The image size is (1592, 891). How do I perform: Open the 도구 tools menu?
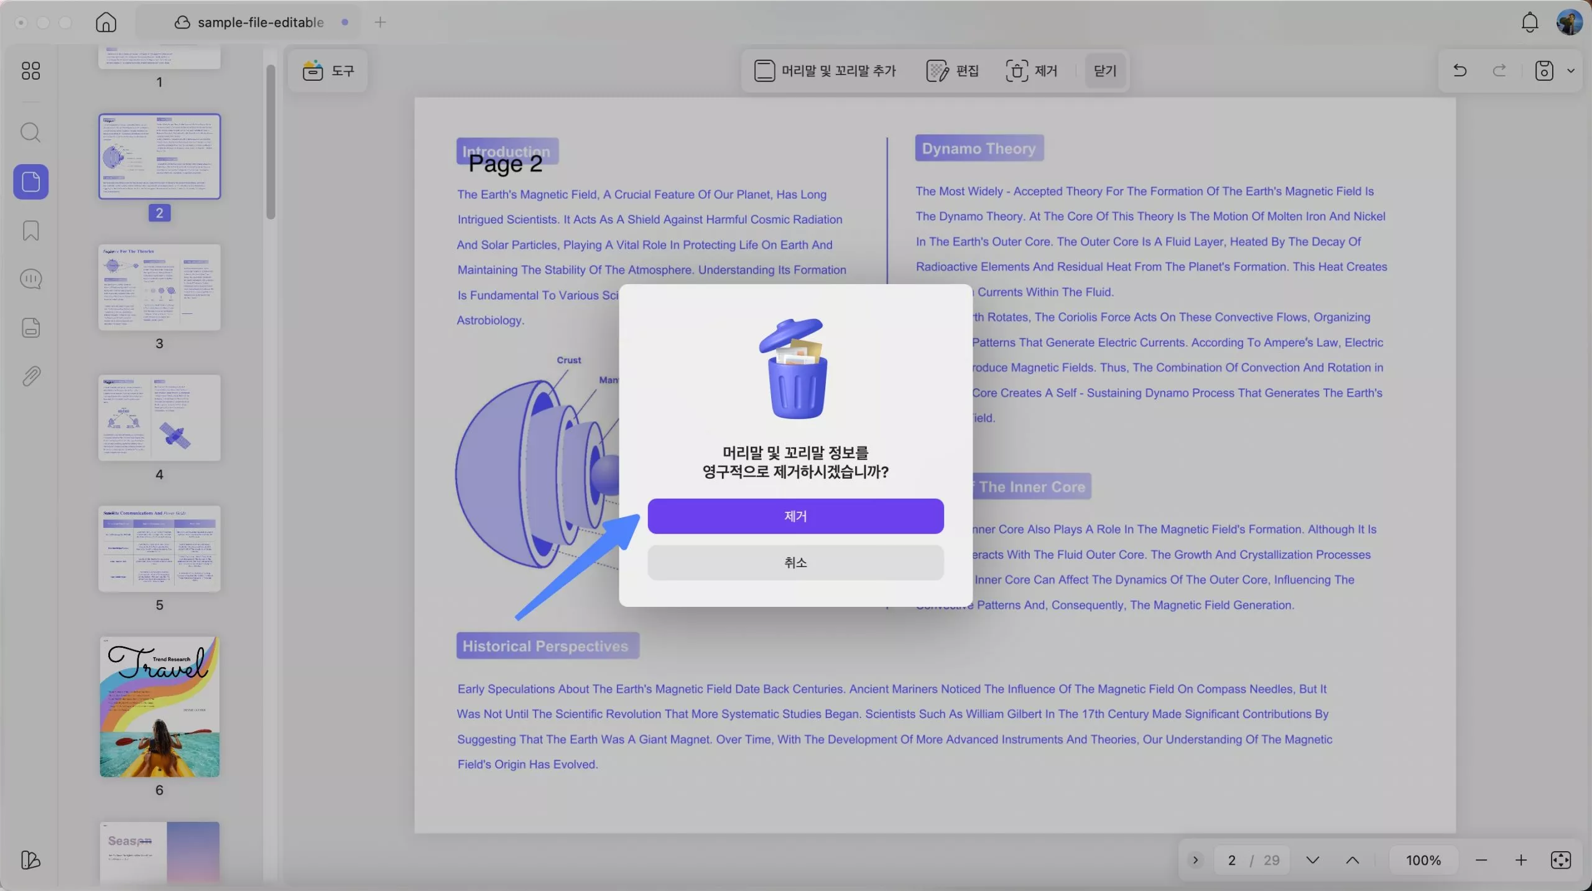coord(328,71)
